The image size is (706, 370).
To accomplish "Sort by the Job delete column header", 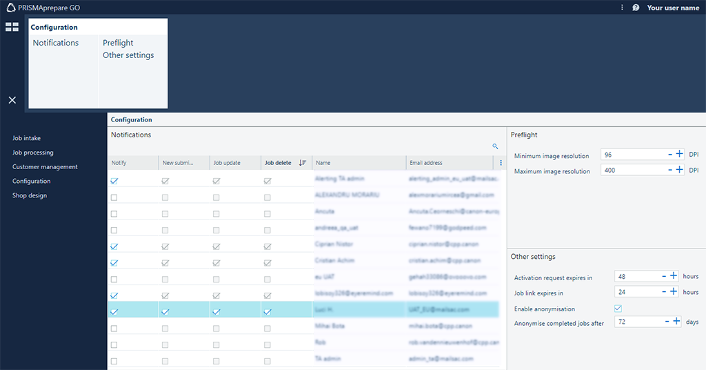I will 286,163.
